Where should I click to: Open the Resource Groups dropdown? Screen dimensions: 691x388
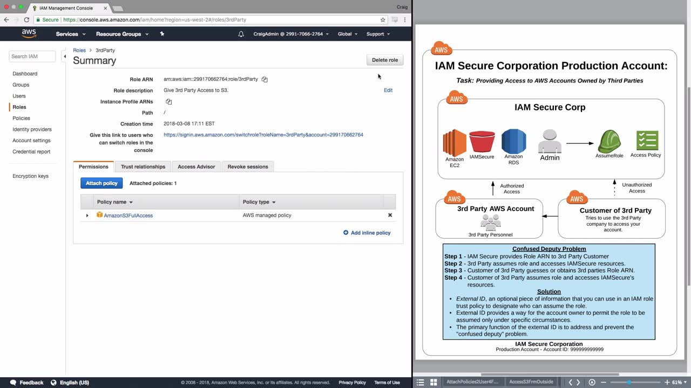[122, 34]
